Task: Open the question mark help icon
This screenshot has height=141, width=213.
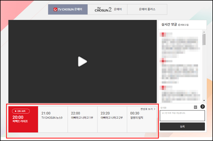Action: coord(203,107)
